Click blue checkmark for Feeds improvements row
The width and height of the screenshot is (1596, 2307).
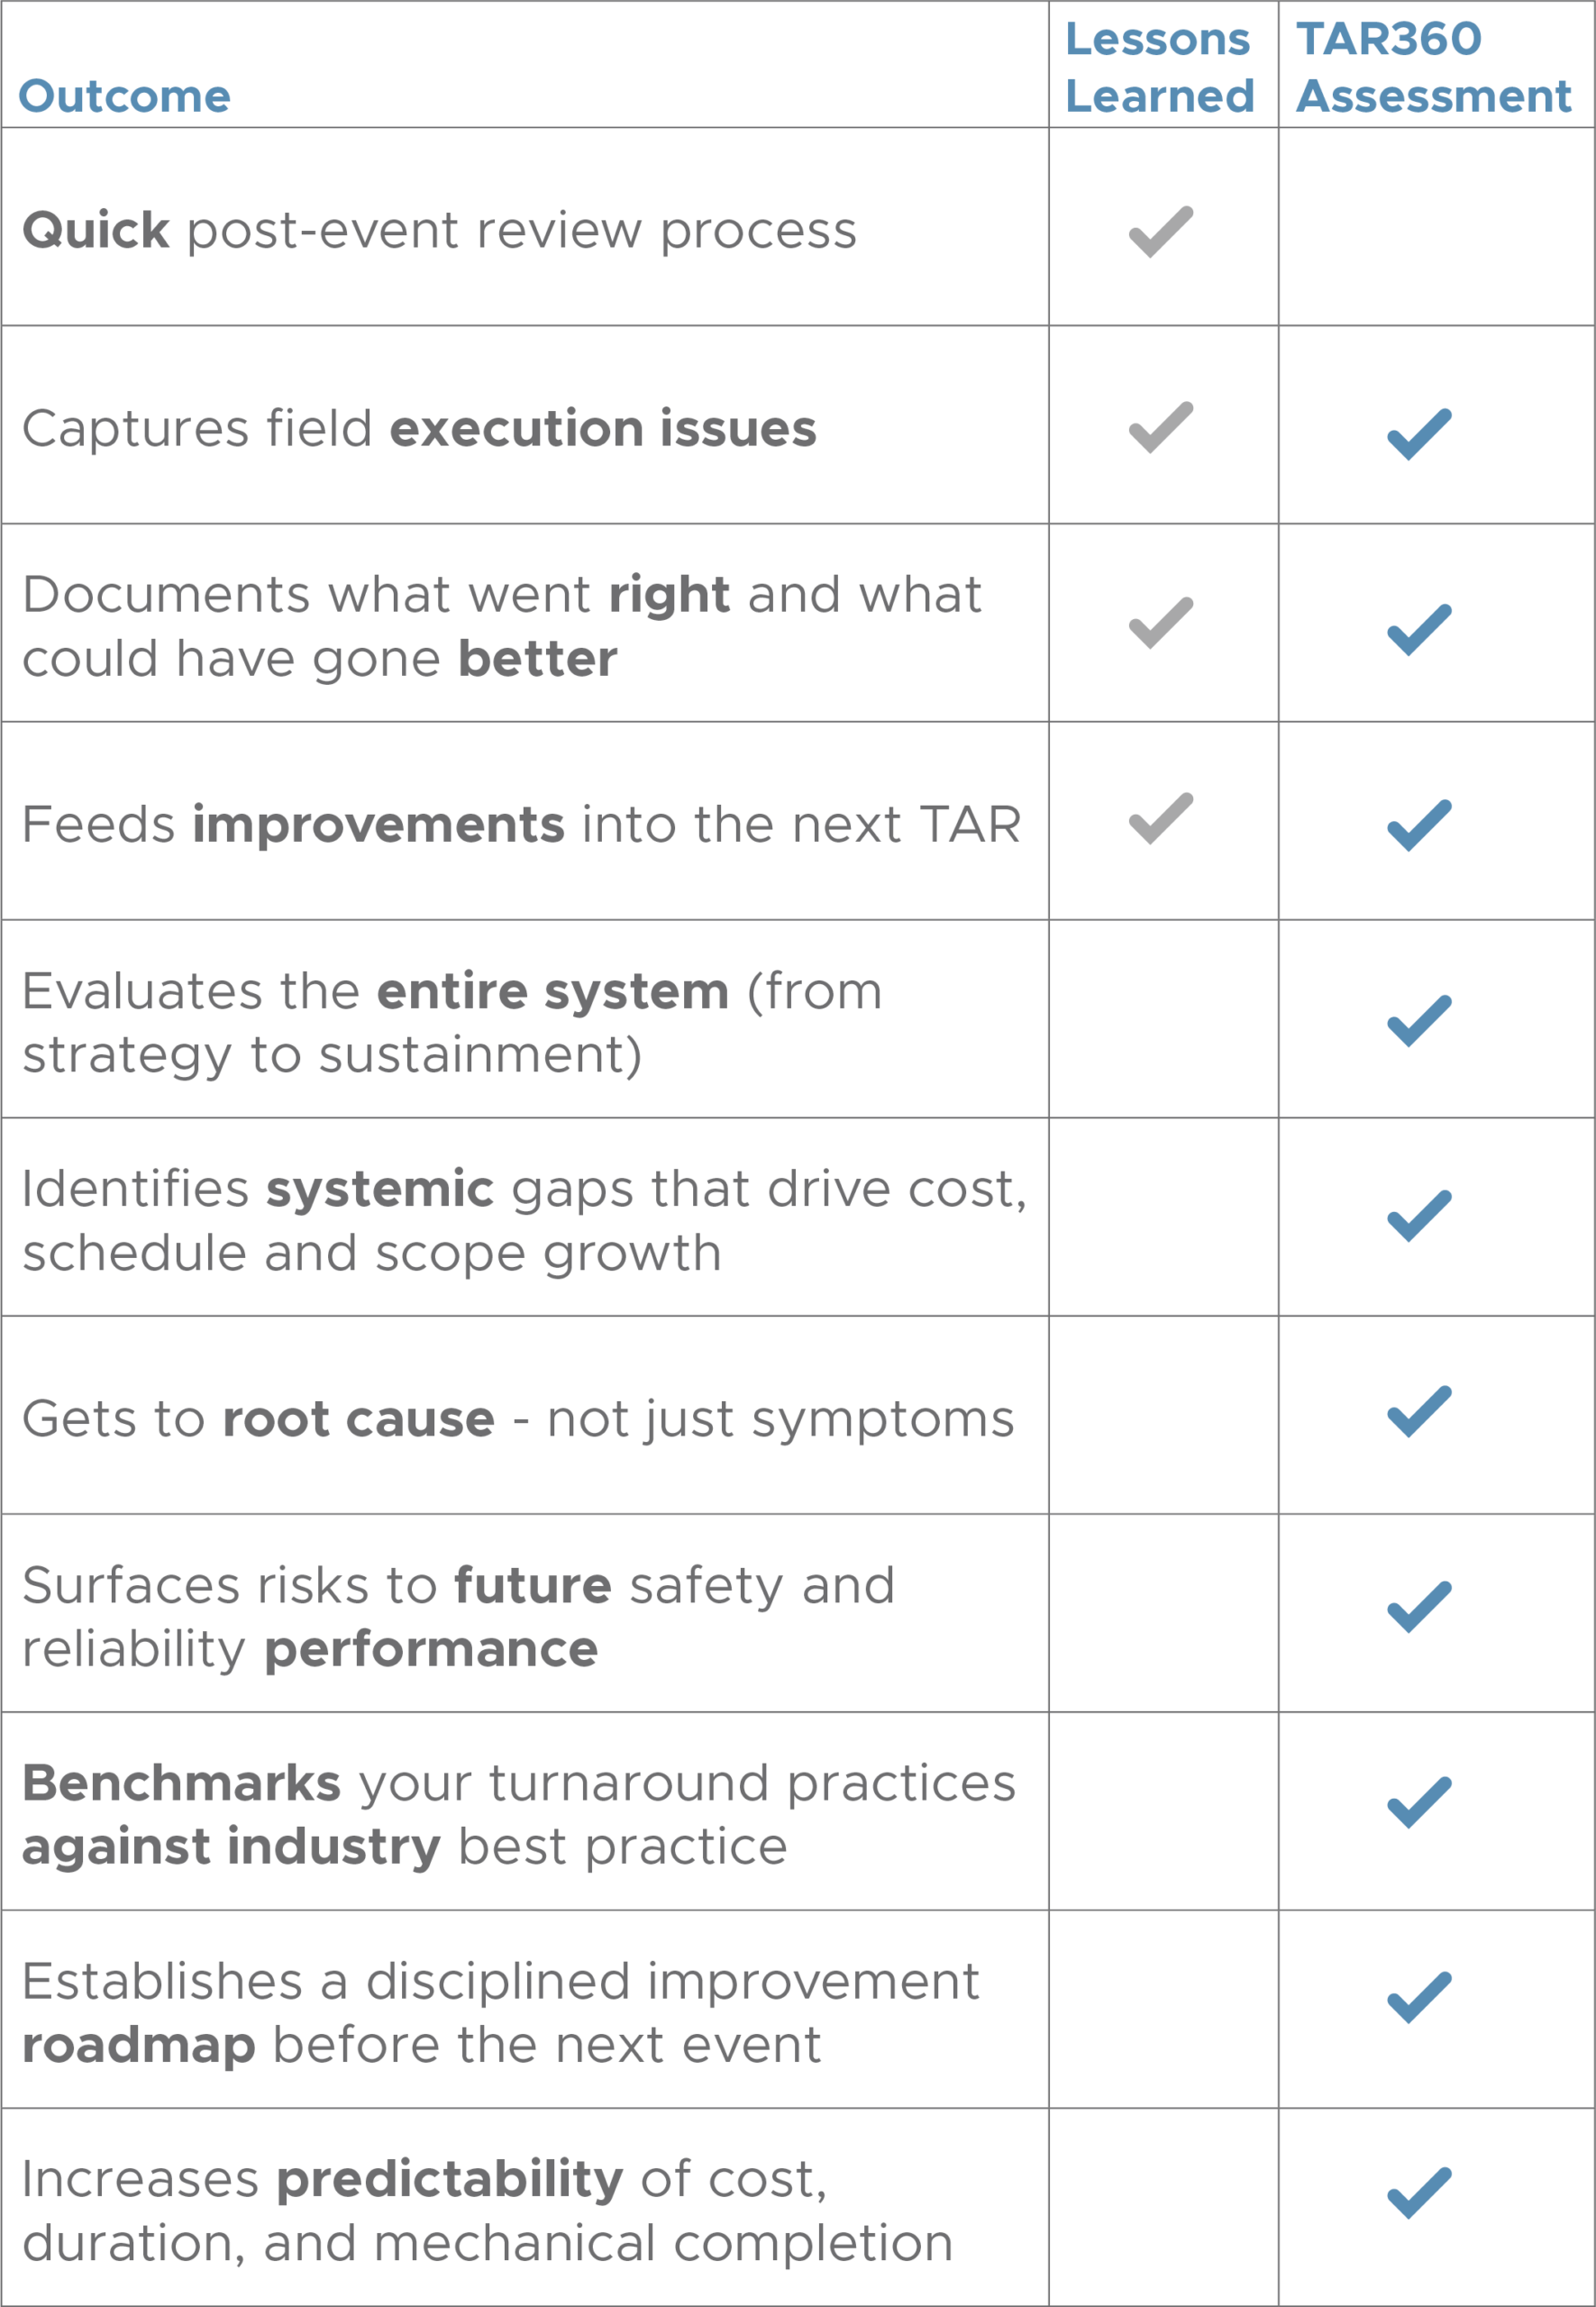(x=1418, y=826)
